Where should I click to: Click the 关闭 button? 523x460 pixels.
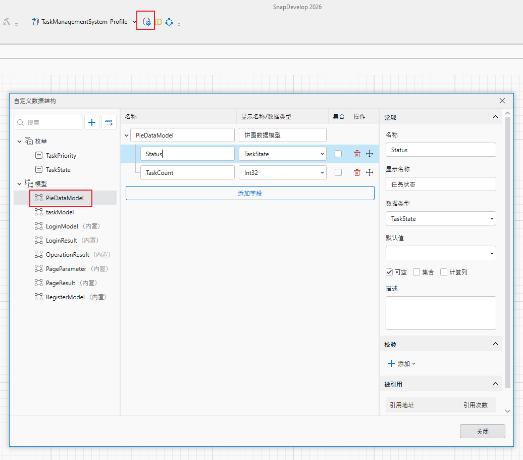(x=482, y=431)
